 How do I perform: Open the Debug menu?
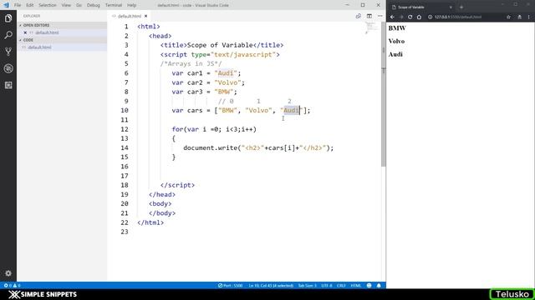click(93, 5)
